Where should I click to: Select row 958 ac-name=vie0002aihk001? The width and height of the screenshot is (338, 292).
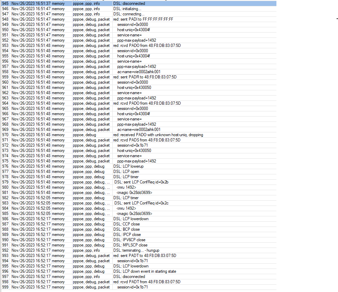tap(139, 72)
